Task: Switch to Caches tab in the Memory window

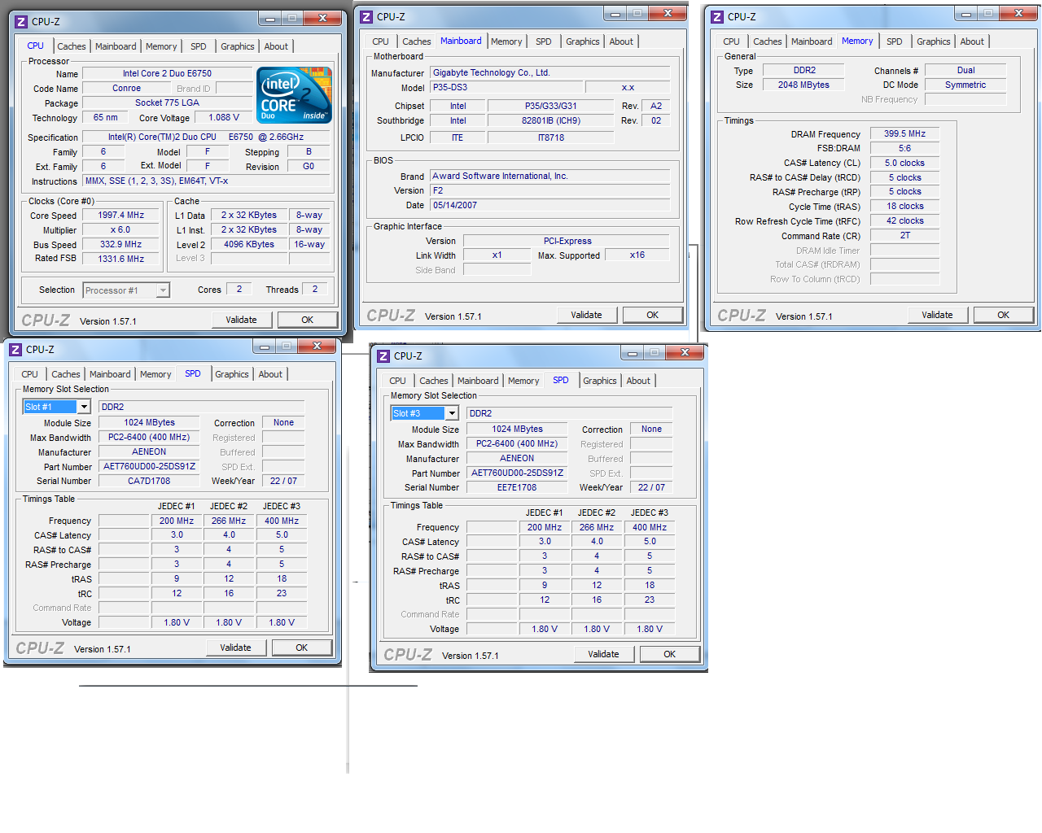Action: pyautogui.click(x=768, y=41)
